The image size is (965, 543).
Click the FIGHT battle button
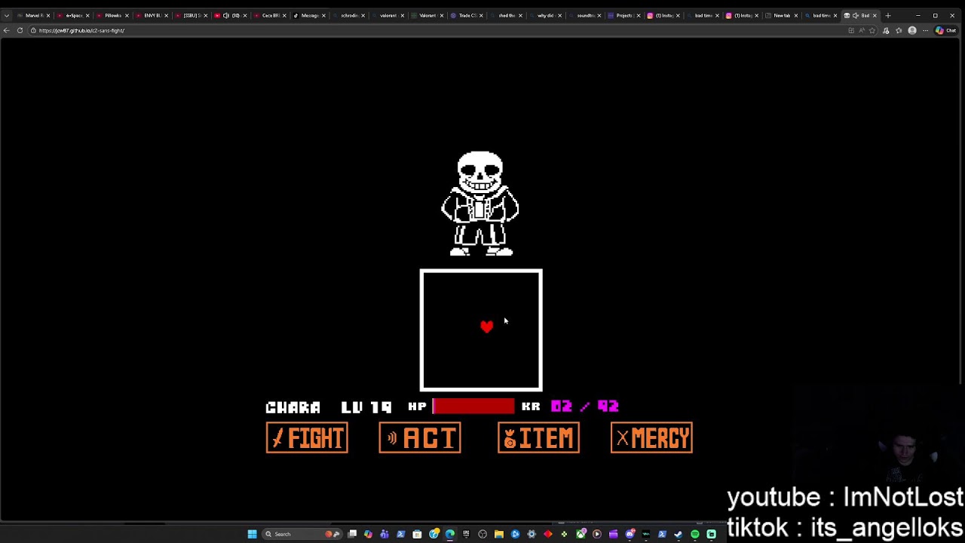pyautogui.click(x=307, y=438)
